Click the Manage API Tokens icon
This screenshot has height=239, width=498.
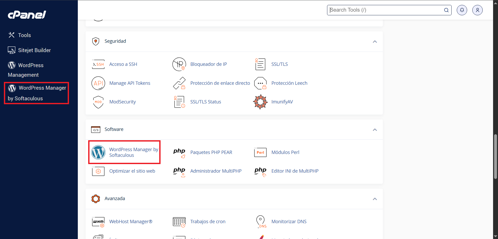[98, 83]
